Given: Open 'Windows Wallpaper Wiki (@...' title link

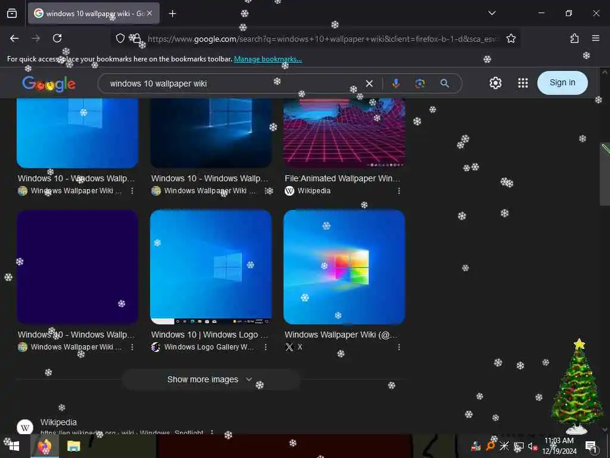Looking at the screenshot, I should pos(341,335).
